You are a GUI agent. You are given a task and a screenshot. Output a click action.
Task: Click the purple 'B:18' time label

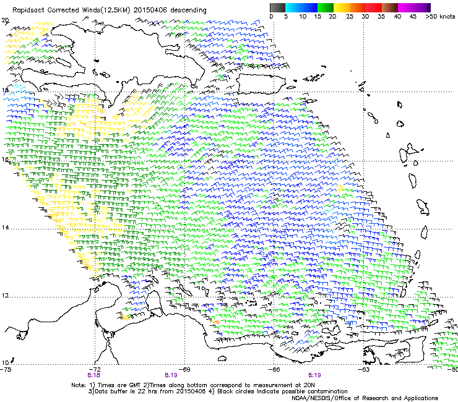point(93,375)
